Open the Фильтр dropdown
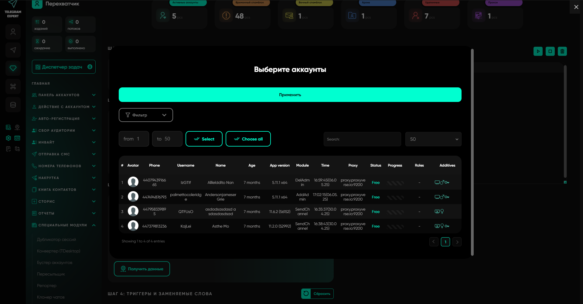 [x=146, y=115]
